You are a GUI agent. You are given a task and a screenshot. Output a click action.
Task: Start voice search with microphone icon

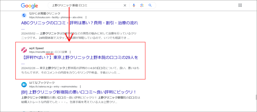click(134, 6)
